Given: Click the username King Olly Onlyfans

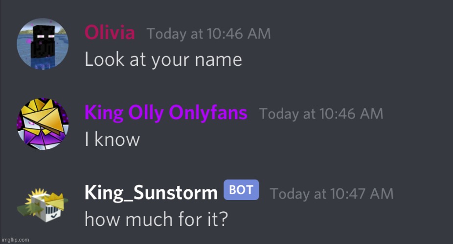Looking at the screenshot, I should coord(166,113).
